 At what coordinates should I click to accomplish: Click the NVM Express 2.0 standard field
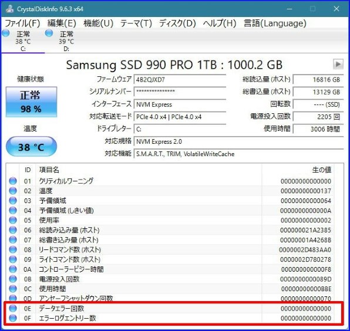(238, 141)
